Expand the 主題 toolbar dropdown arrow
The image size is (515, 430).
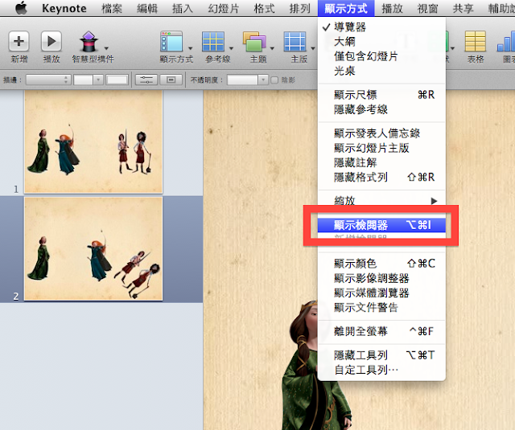click(x=272, y=48)
